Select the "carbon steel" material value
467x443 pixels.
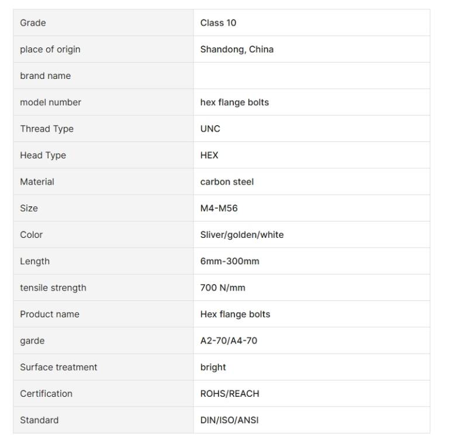point(227,182)
